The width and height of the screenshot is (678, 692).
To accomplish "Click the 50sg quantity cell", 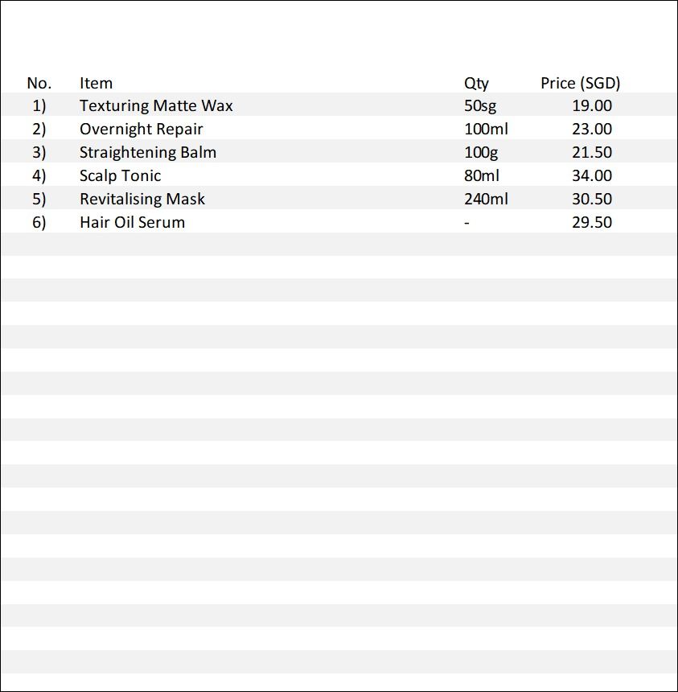I will (480, 105).
